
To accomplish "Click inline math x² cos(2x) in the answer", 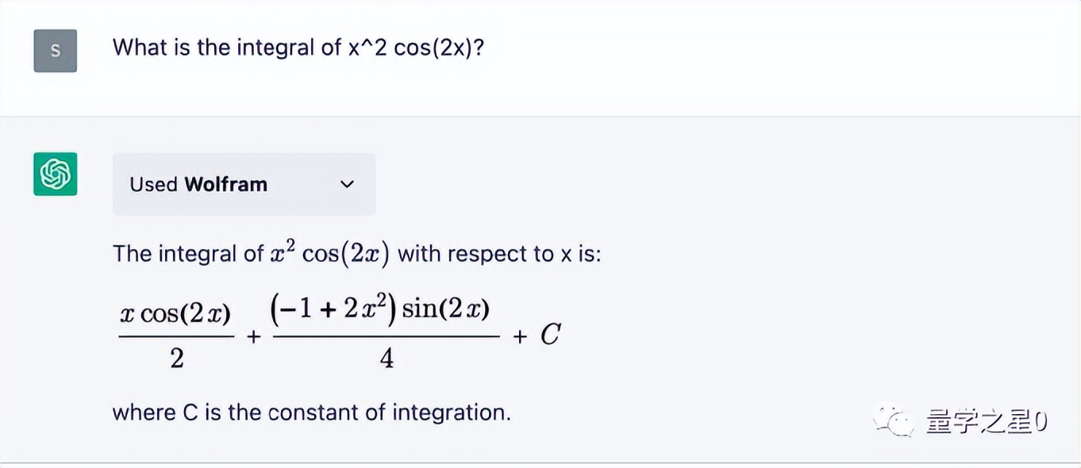I will coord(329,254).
